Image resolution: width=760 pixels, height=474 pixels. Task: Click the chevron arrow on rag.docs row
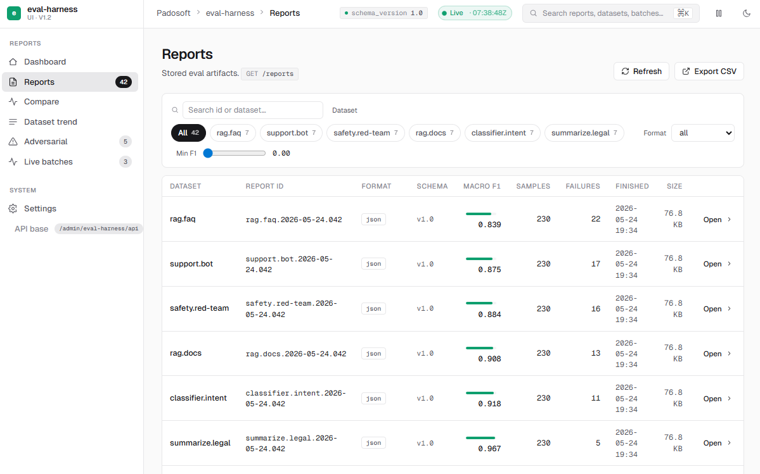point(729,354)
